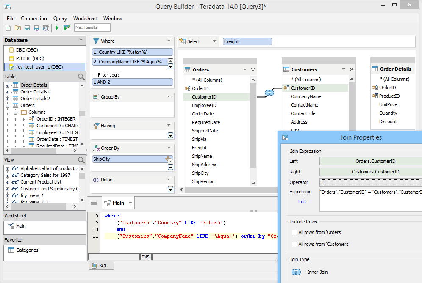Close the Customers table in the diagram
The height and width of the screenshot is (283, 422).
[x=352, y=69]
